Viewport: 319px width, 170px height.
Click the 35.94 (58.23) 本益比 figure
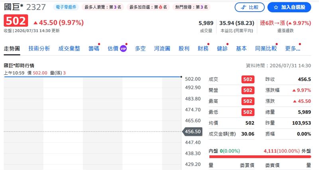[236, 23]
